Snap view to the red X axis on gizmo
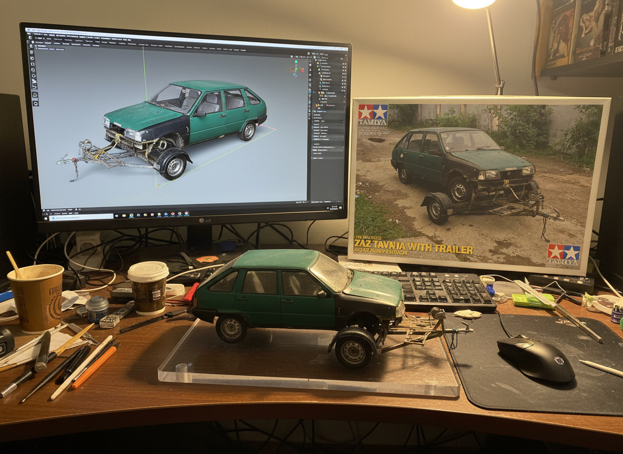This screenshot has height=454, width=623. 303,70
